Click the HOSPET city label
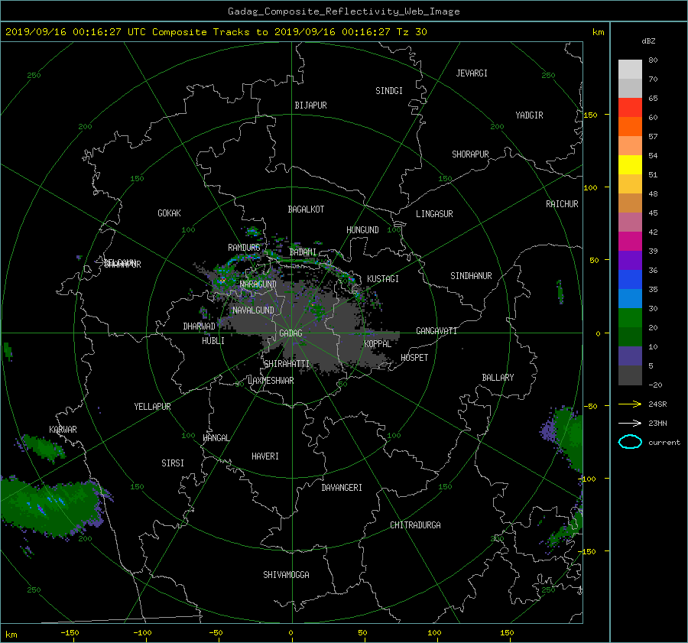Screen dimensions: 688x643 414,358
